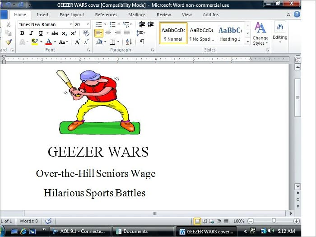Toggle Justify alignment
316x237 pixels.
[x=127, y=33]
